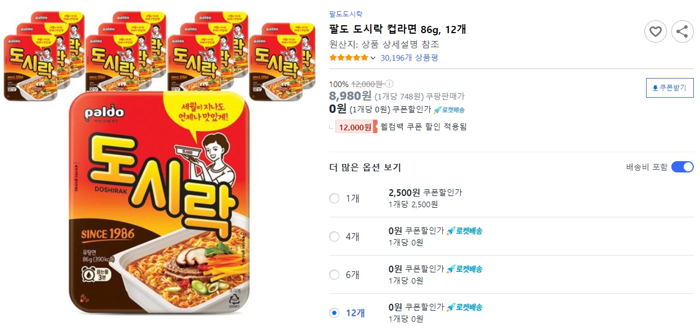Open the share icon next to the heart
The height and width of the screenshot is (328, 700).
point(683,31)
